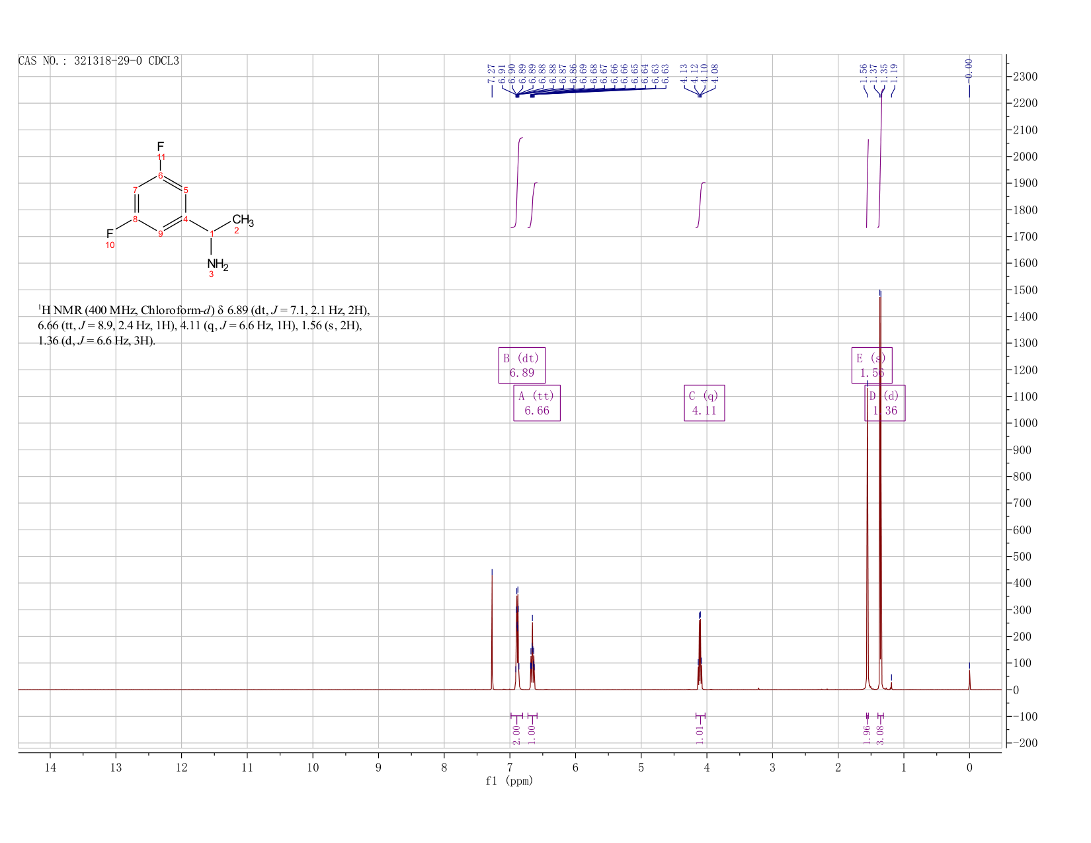The height and width of the screenshot is (843, 1091).
Task: Click the f1 (ppm) axis title
Action: coord(509,781)
